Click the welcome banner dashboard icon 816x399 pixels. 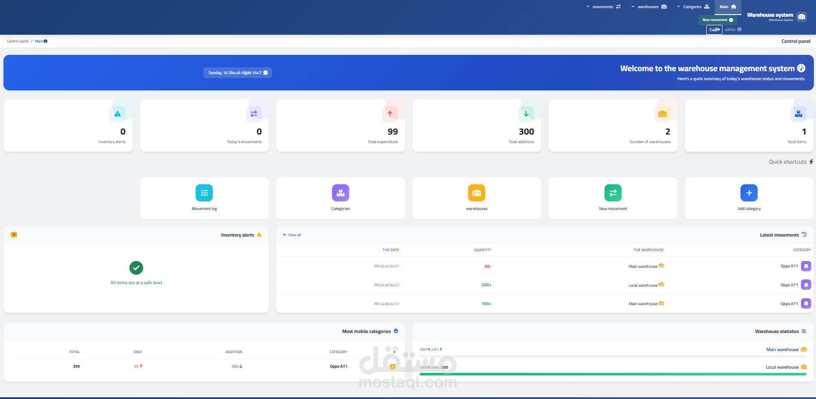point(801,68)
